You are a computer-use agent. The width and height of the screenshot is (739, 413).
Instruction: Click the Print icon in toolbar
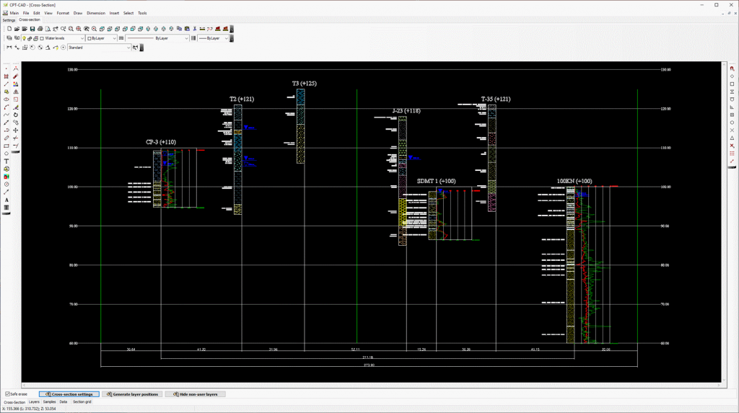pyautogui.click(x=40, y=28)
